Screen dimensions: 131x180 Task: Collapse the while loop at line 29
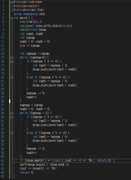tap(12, 113)
